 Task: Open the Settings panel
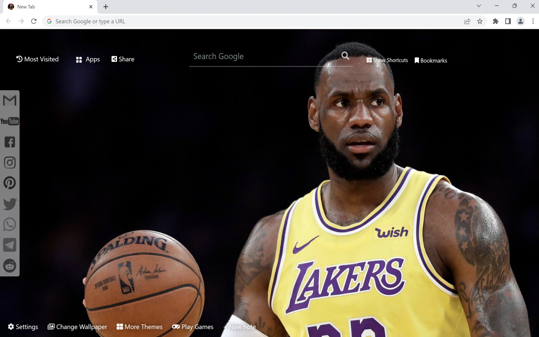[23, 327]
